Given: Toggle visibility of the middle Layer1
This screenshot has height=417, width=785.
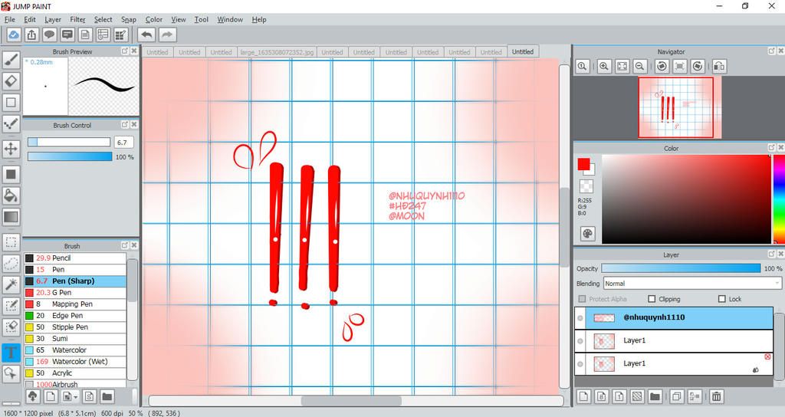Looking at the screenshot, I should click(580, 341).
